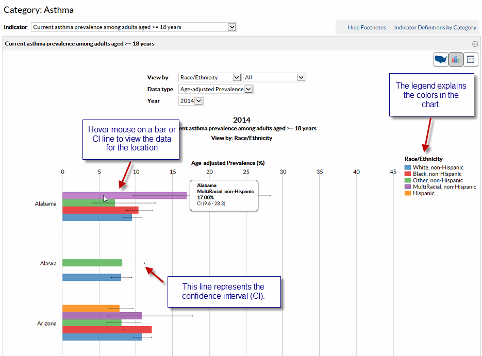Viewport: 482px width, 356px height.
Task: Toggle the Hispanic legend entry
Action: [426, 193]
